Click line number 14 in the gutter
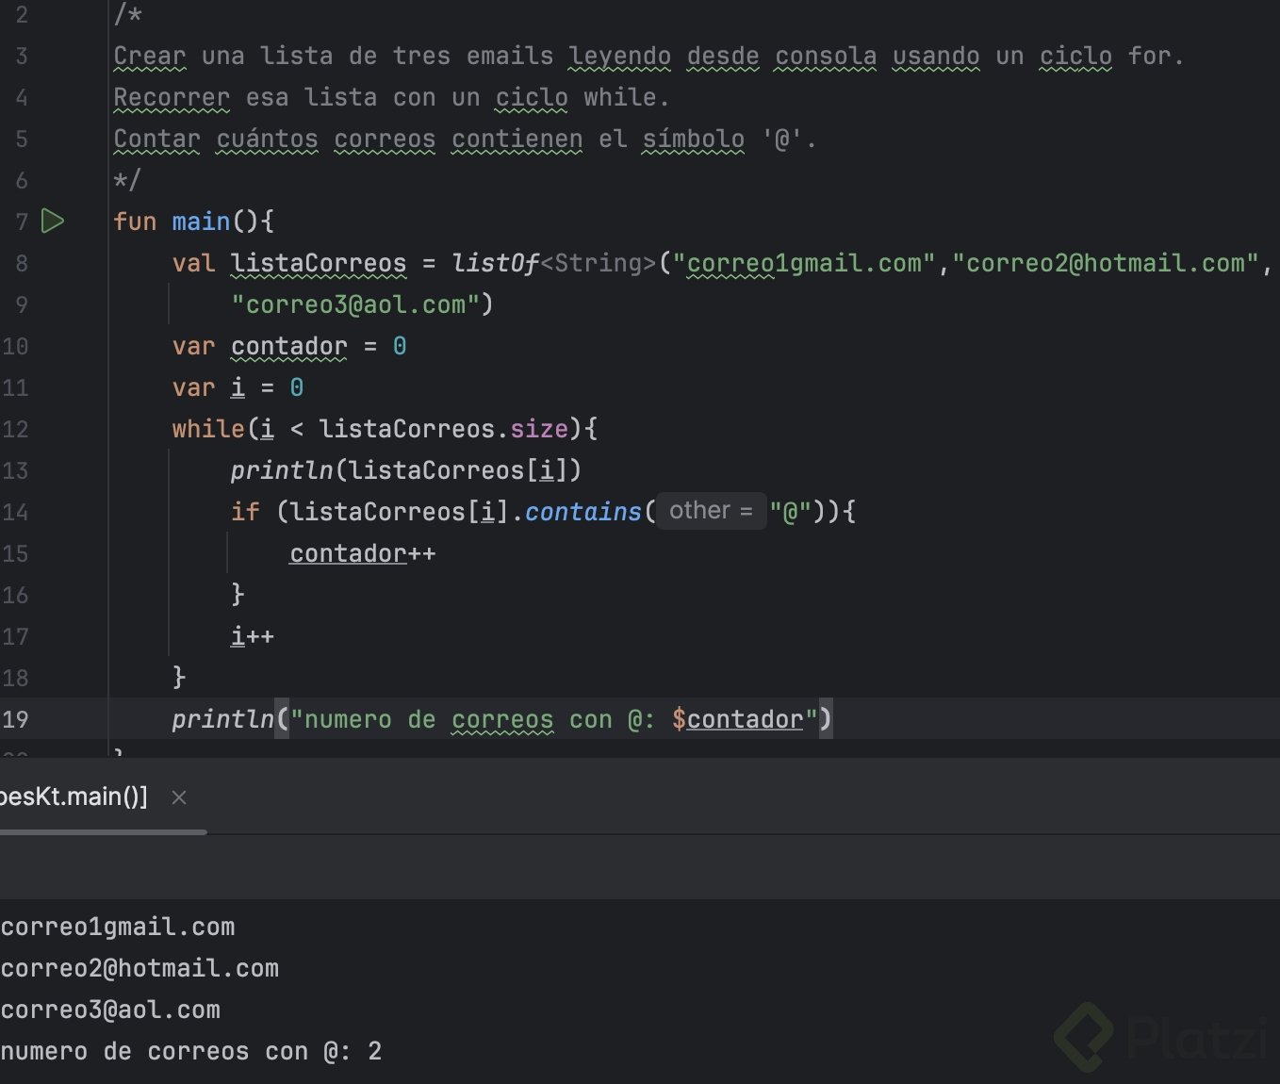 pos(15,512)
